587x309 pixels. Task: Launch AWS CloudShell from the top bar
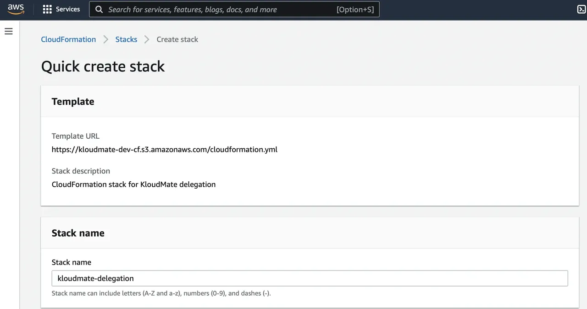pyautogui.click(x=581, y=9)
